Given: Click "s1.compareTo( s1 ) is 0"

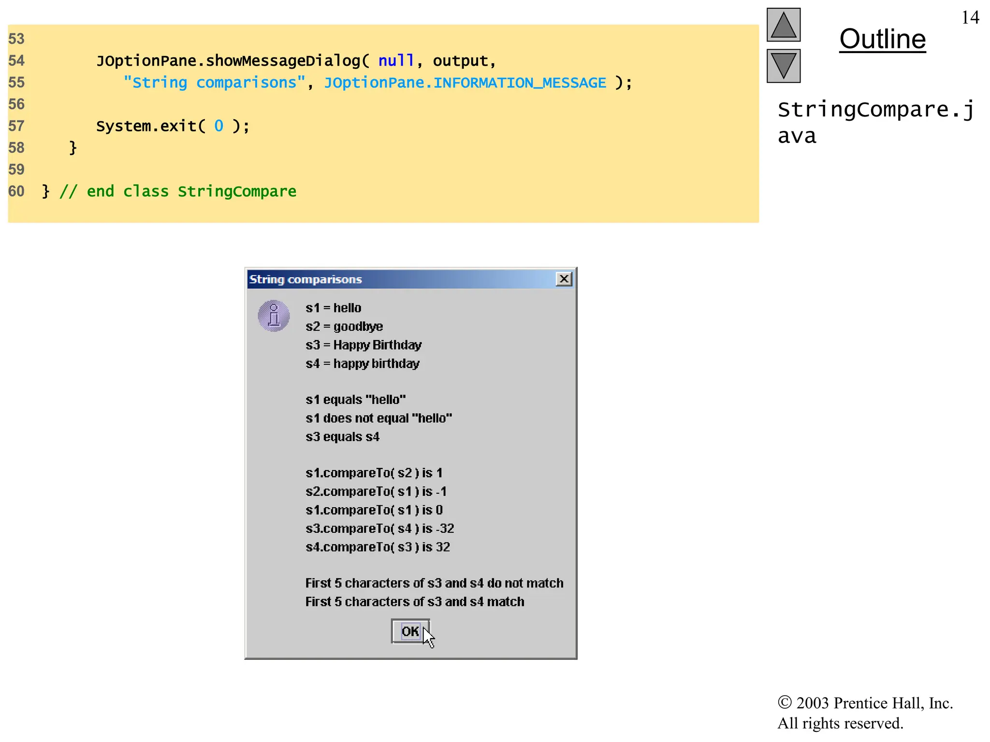Looking at the screenshot, I should tap(374, 510).
